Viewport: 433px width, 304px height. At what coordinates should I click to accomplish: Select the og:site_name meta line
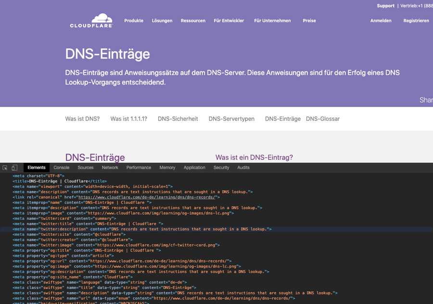coord(73,277)
